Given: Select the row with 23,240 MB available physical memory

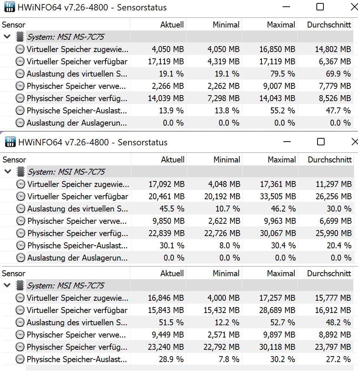Looking at the screenshot, I should (77, 347).
